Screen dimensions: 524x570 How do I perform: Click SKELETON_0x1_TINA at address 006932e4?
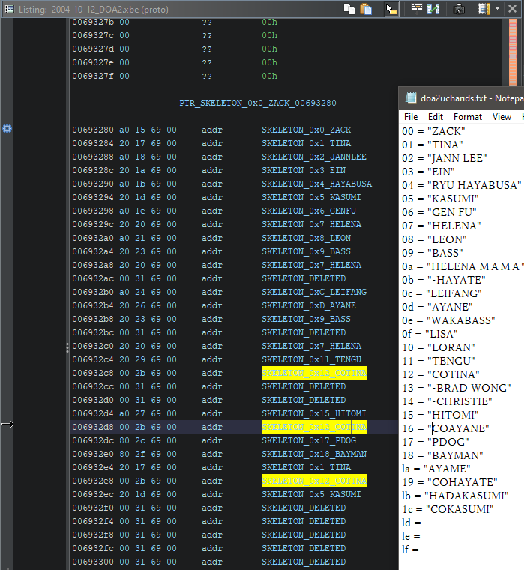click(306, 467)
